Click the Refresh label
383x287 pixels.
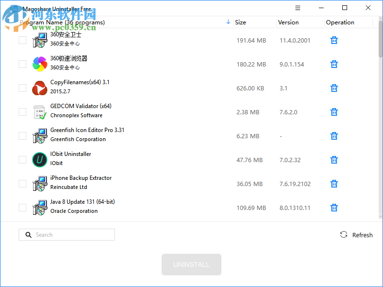click(362, 234)
